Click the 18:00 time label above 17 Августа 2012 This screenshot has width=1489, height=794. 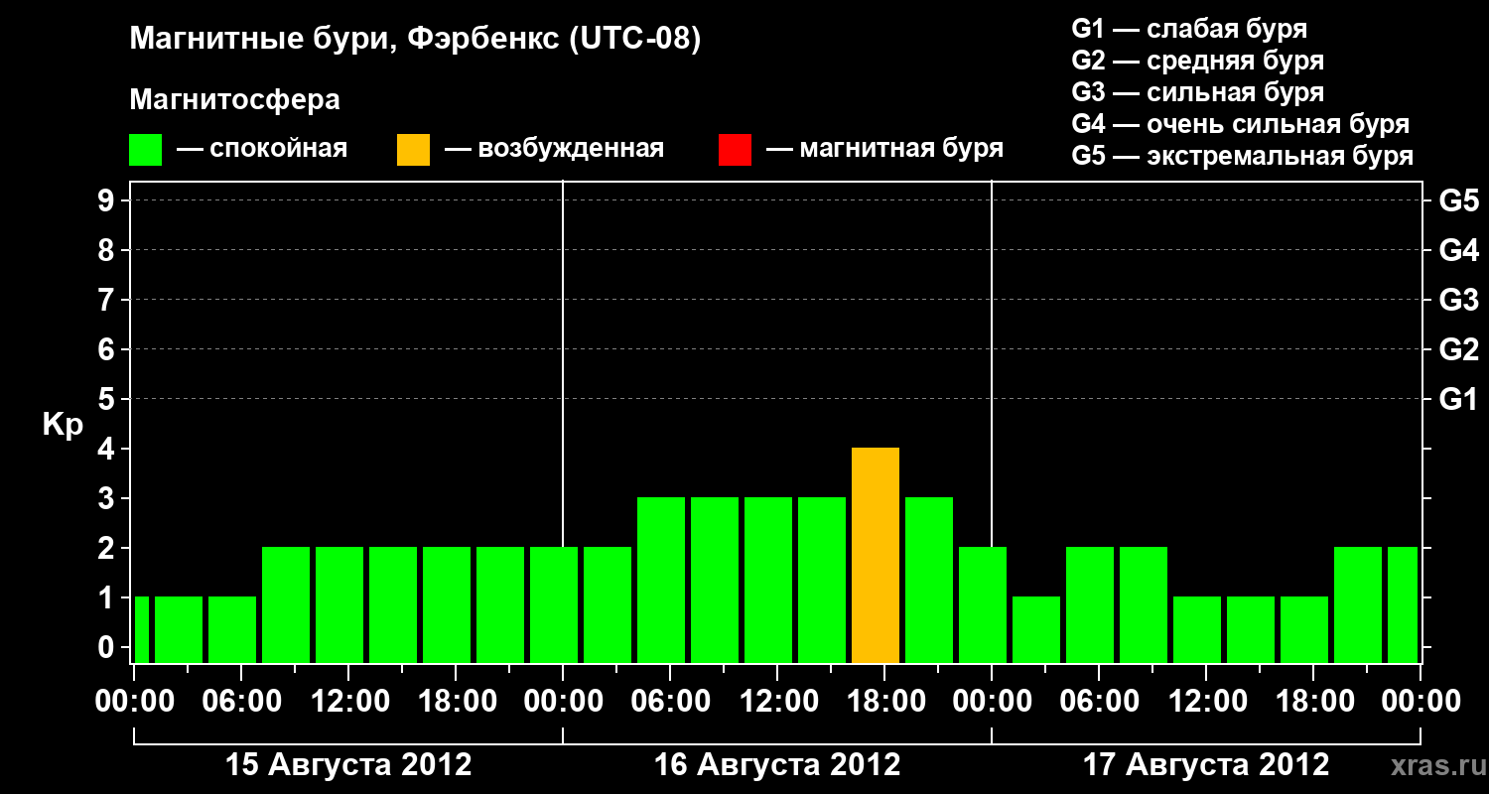point(1313,702)
